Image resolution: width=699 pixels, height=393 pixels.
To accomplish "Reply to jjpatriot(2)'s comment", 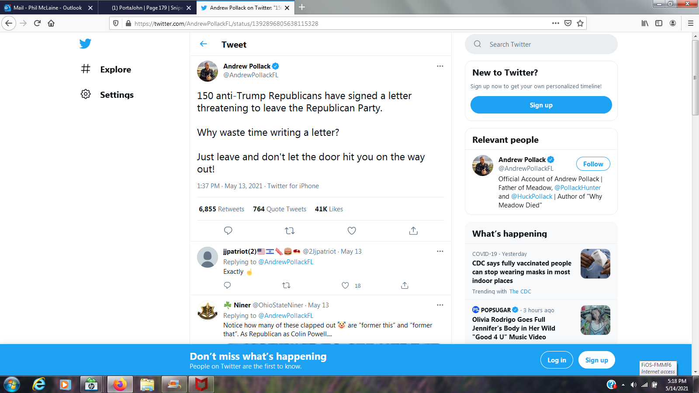I will (x=227, y=285).
